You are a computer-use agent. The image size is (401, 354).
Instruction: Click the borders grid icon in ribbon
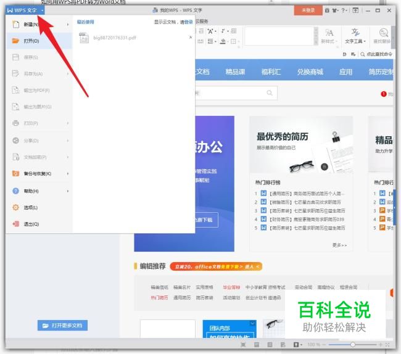pos(233,41)
